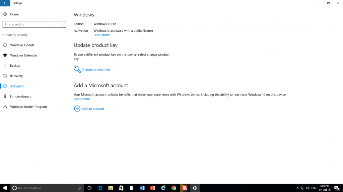Open Learn more link about Microsoft account

click(82, 99)
